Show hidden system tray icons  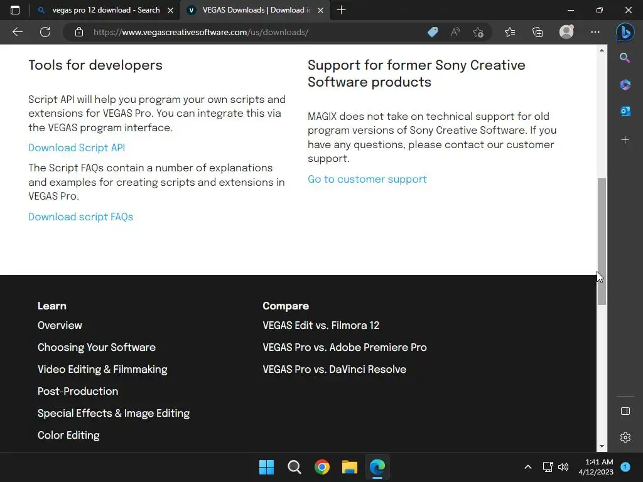[527, 467]
